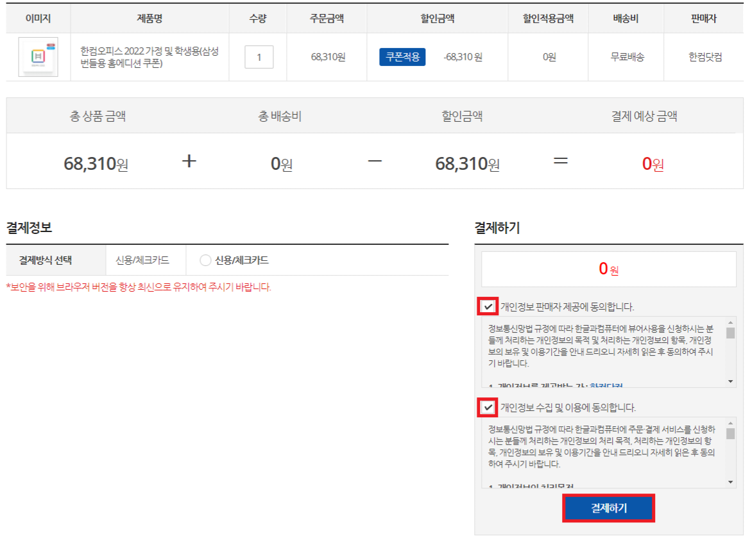Click the 한컴닷컴 seller cell
Viewport: 752px width, 541px height.
click(x=705, y=57)
